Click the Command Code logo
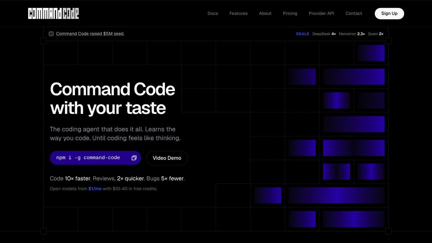Screen dimensions: 432x243 coord(54,13)
